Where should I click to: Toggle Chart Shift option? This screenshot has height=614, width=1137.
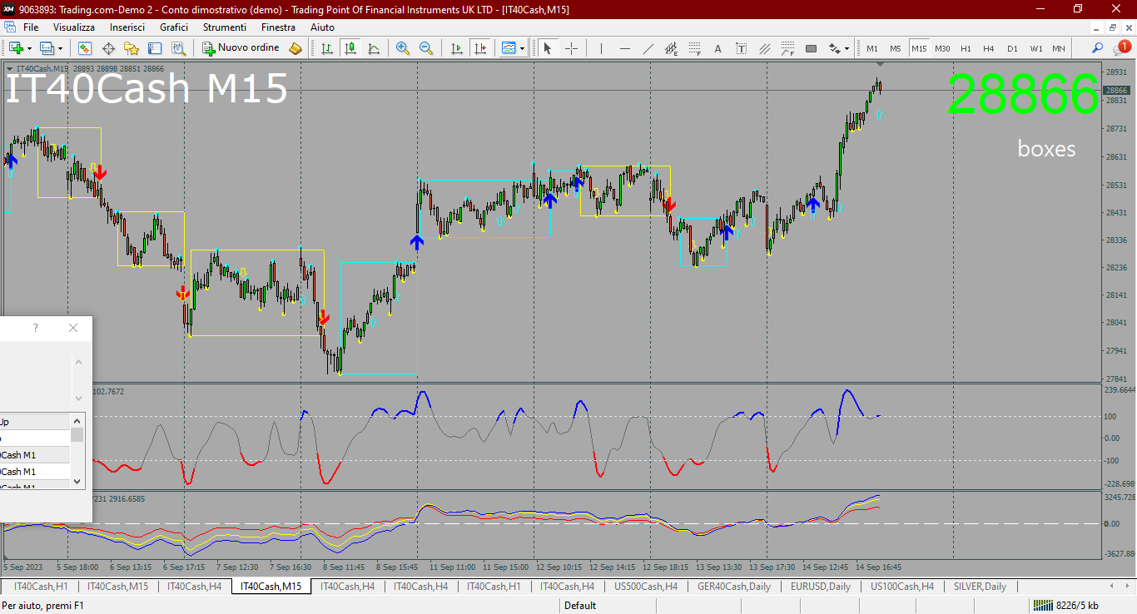click(479, 48)
